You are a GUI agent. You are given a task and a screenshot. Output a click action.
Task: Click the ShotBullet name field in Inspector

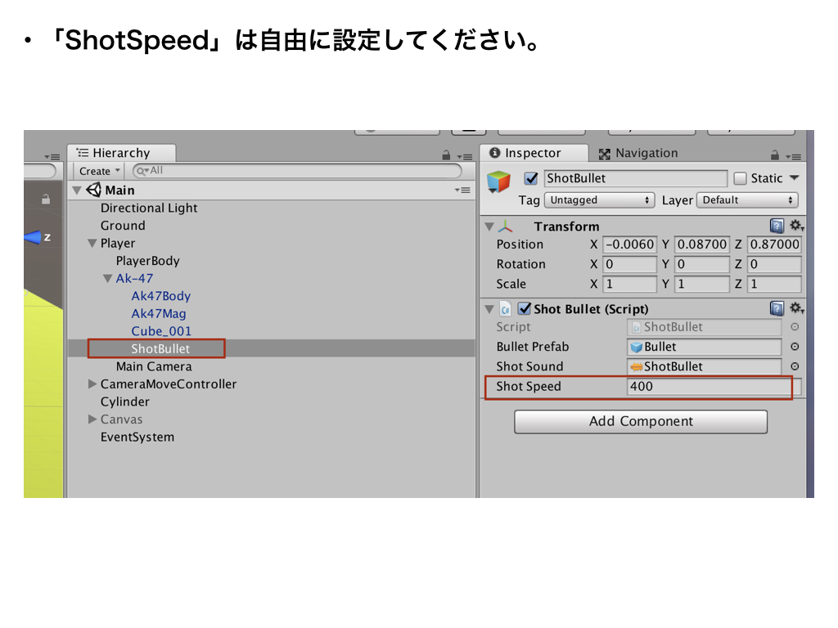pyautogui.click(x=635, y=178)
